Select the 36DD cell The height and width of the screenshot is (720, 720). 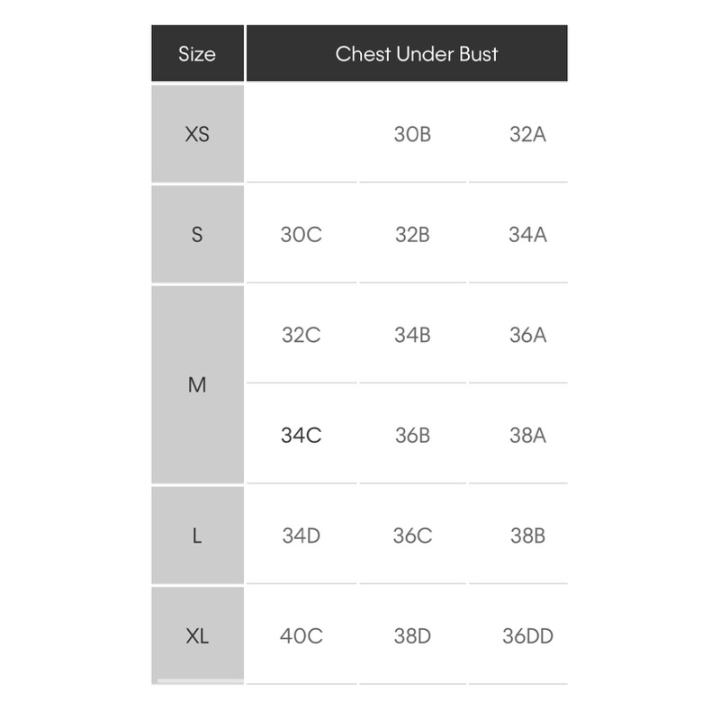tap(527, 636)
